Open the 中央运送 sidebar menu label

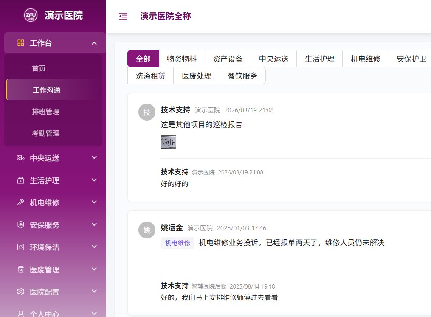pyautogui.click(x=45, y=158)
